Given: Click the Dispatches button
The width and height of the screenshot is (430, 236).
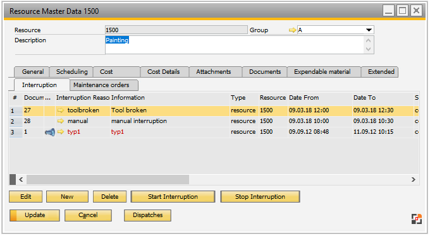Looking at the screenshot, I should [147, 215].
